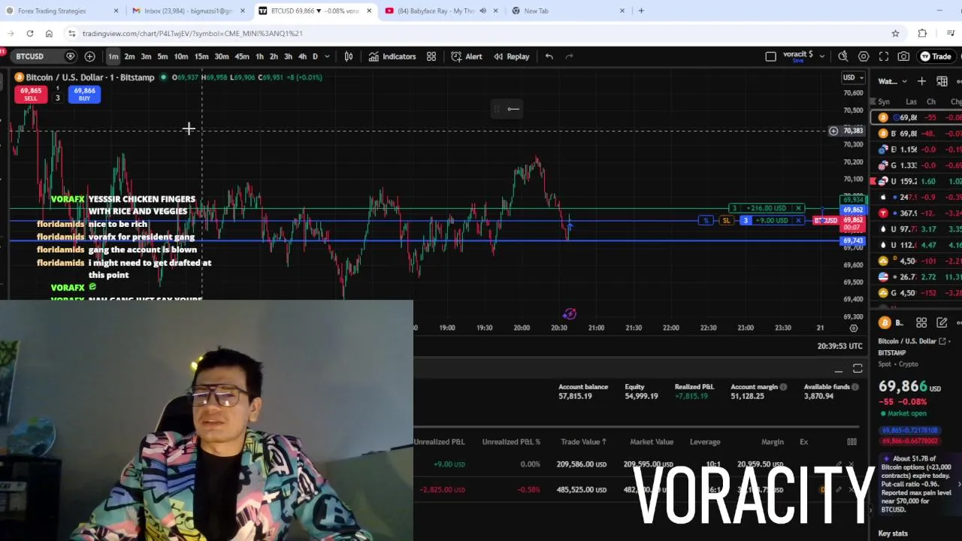
Task: Close the +9.00 USD position line
Action: (798, 220)
